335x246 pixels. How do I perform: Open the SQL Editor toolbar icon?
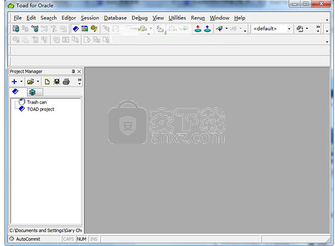pyautogui.click(x=16, y=28)
